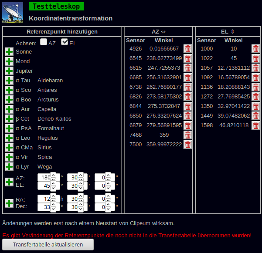Delete EL sensor 1272 entry

pyautogui.click(x=256, y=97)
